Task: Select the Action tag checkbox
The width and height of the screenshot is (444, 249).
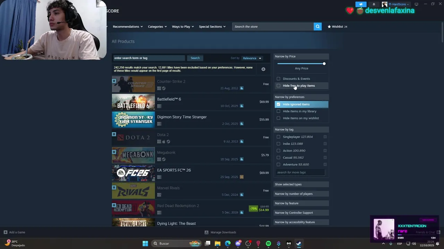Action: pyautogui.click(x=278, y=151)
